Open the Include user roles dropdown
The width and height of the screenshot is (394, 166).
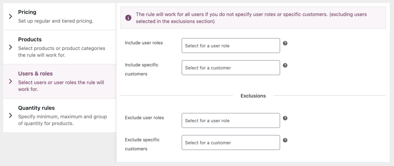coord(230,46)
